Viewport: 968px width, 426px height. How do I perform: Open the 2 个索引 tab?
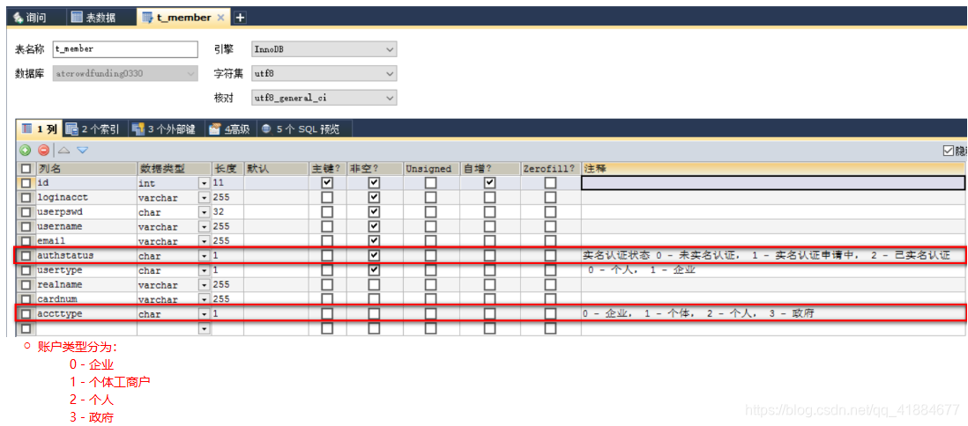(x=95, y=129)
